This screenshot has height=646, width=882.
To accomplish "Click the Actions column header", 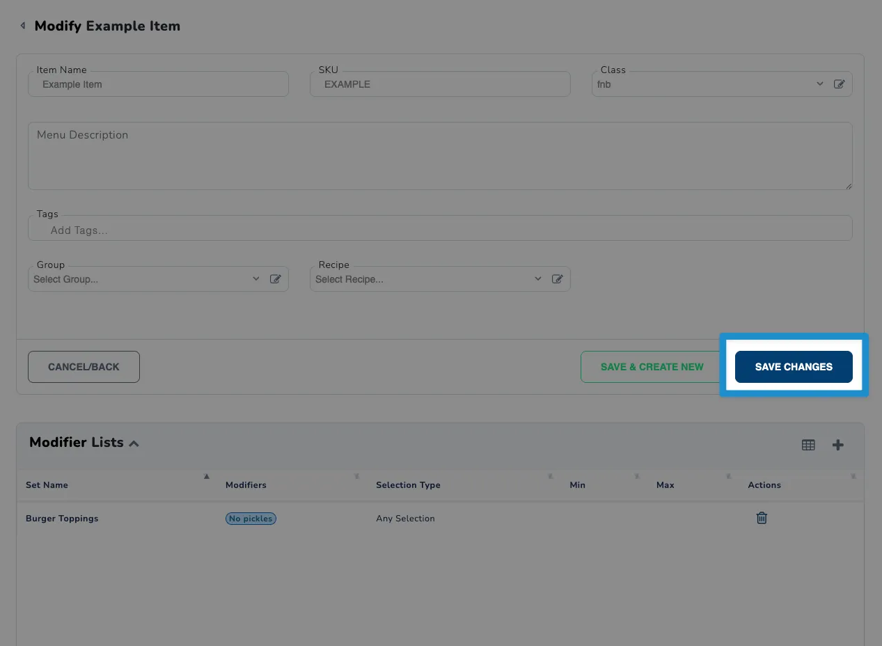I will [x=764, y=485].
